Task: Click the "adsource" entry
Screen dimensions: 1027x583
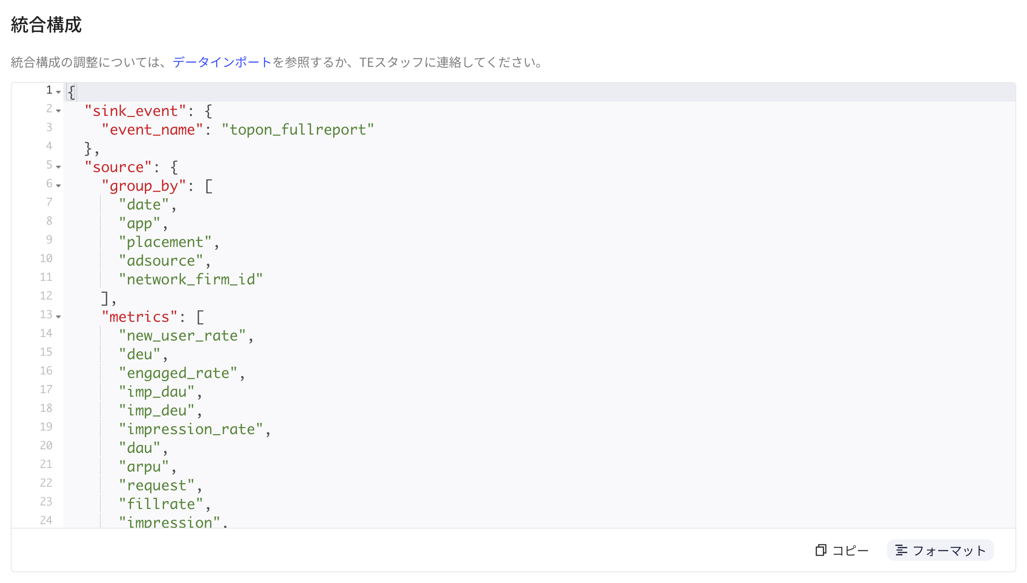Action: click(160, 261)
